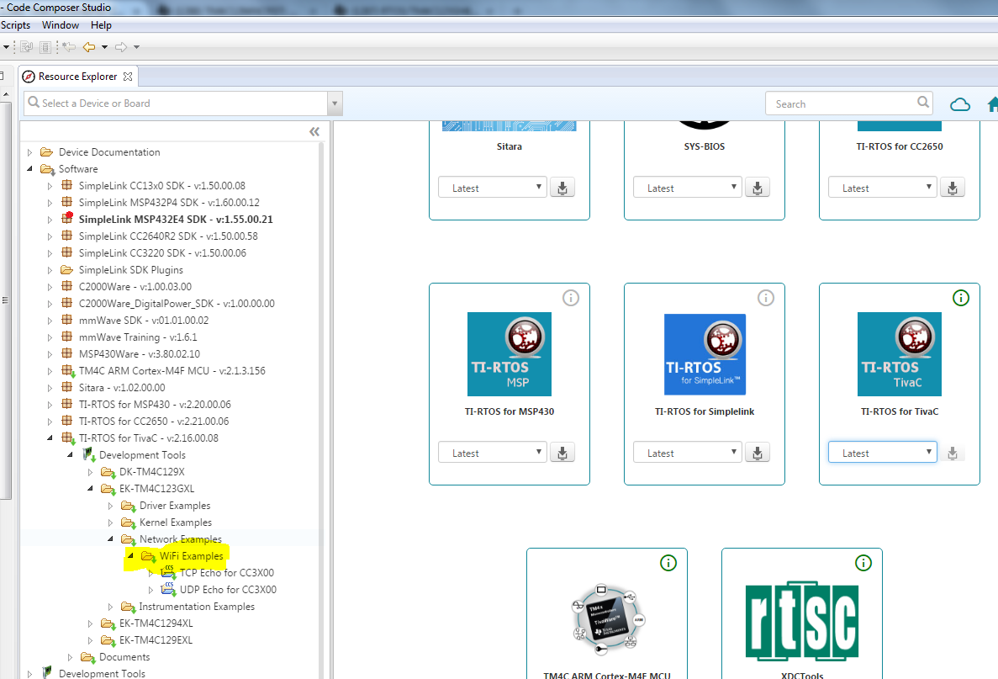
Task: Open back history dropdown arrow
Action: (104, 47)
